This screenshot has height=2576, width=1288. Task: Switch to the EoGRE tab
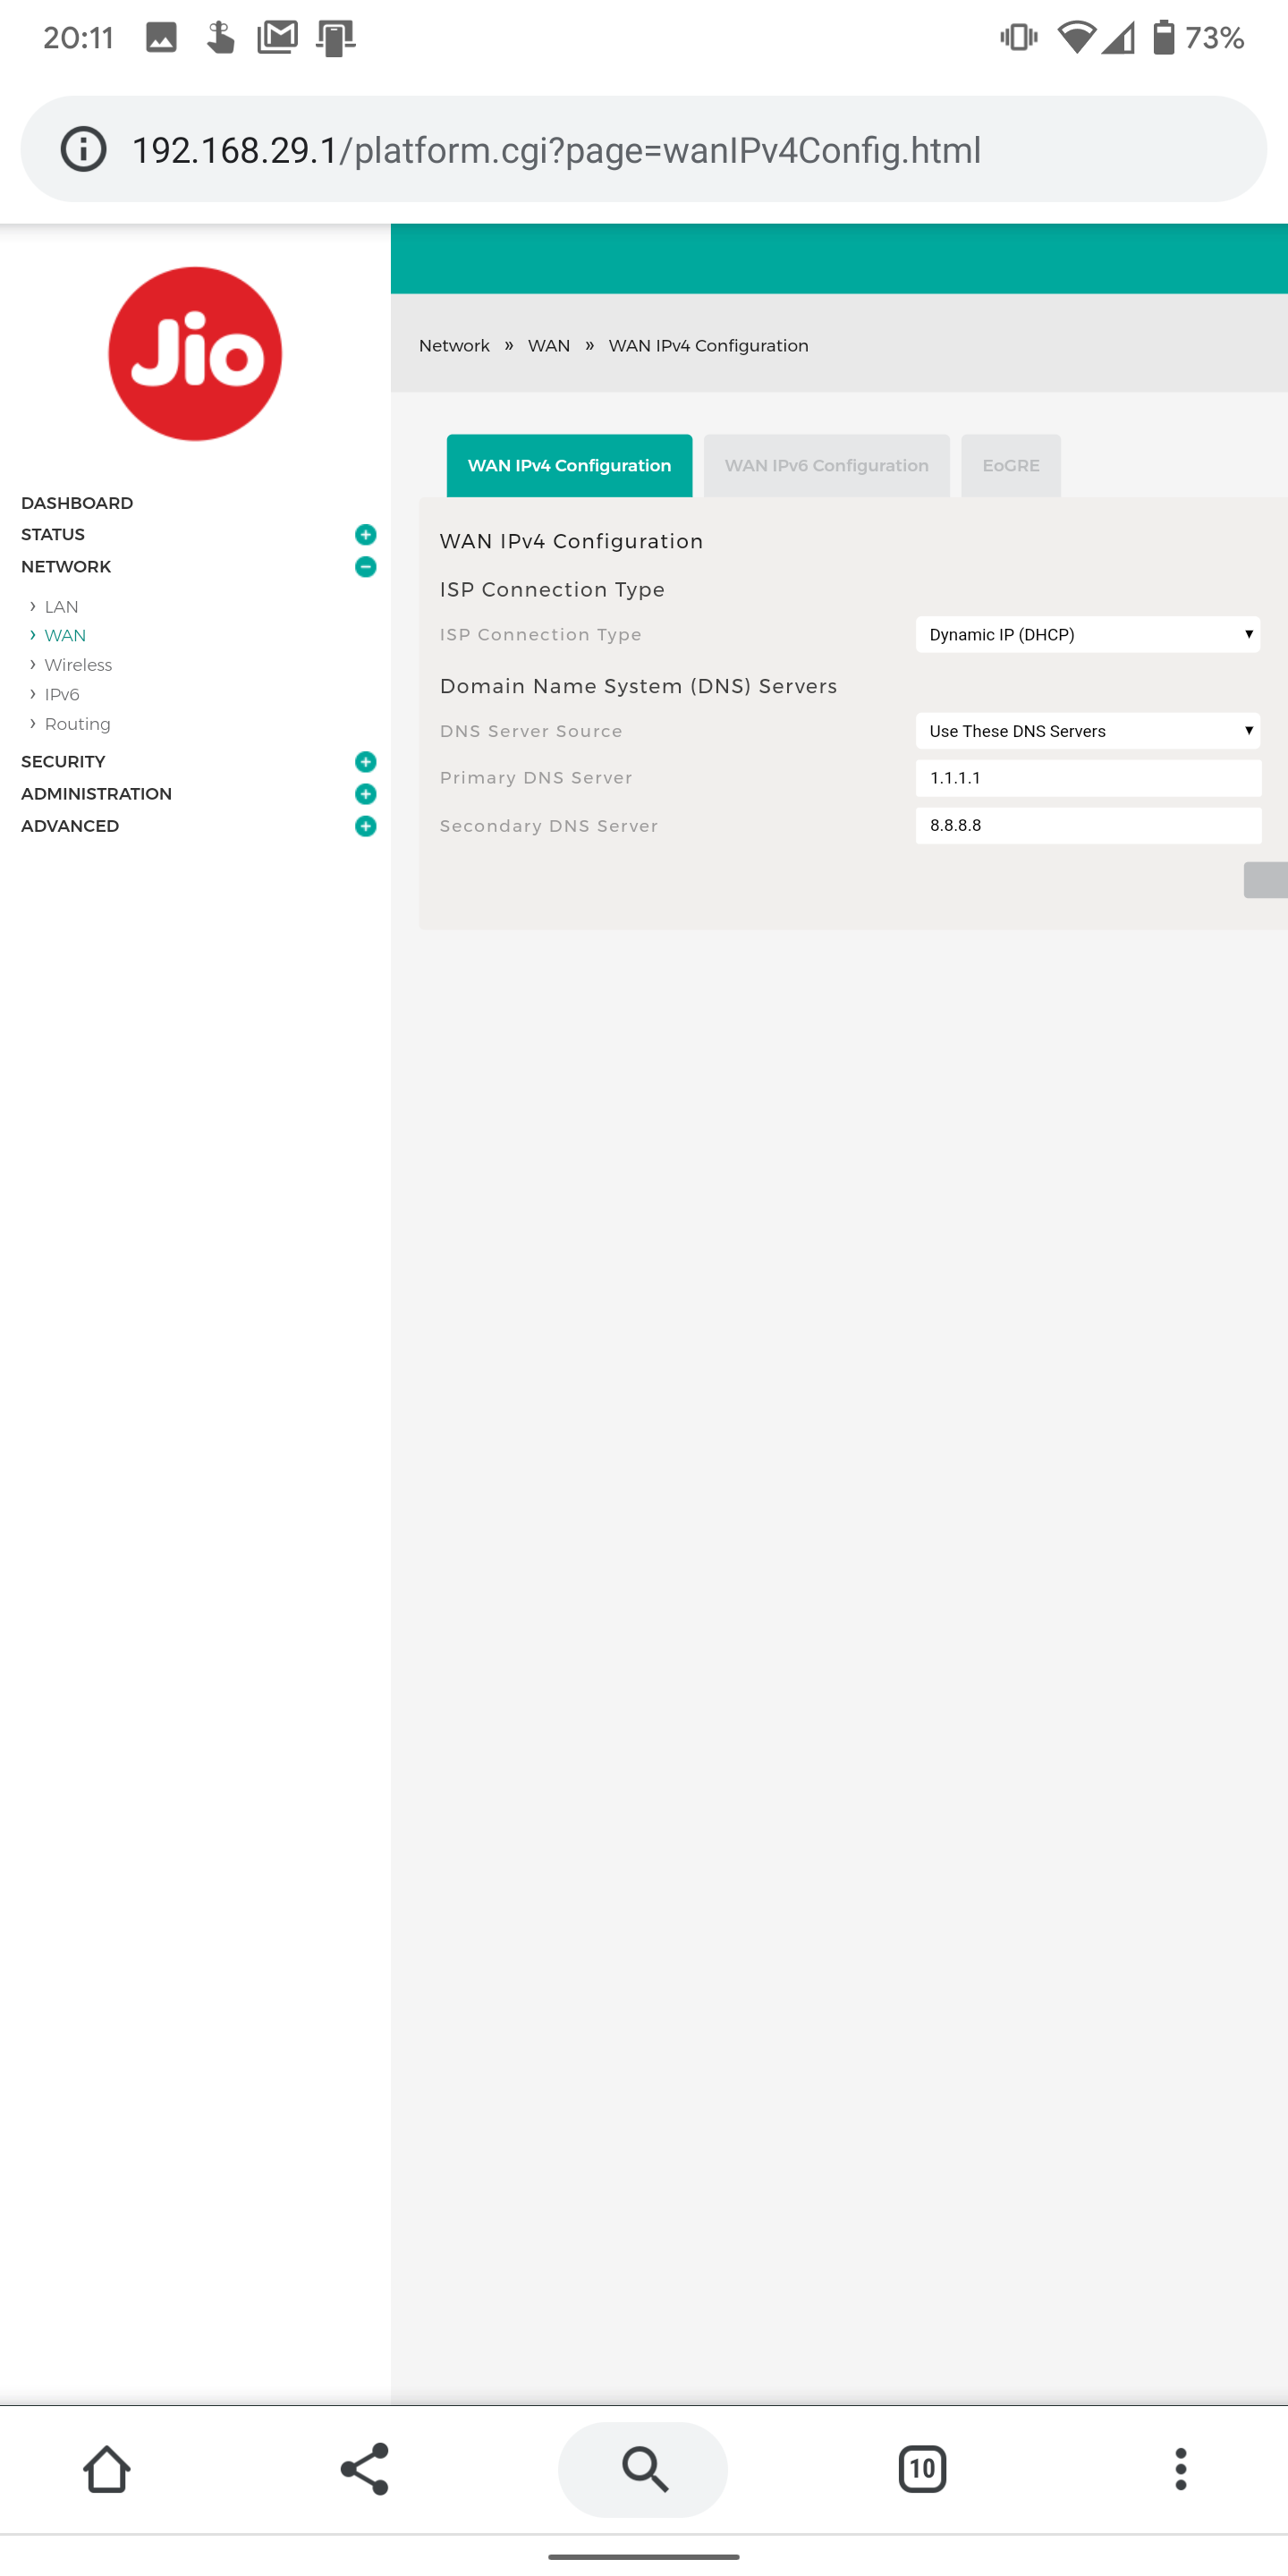point(1010,466)
